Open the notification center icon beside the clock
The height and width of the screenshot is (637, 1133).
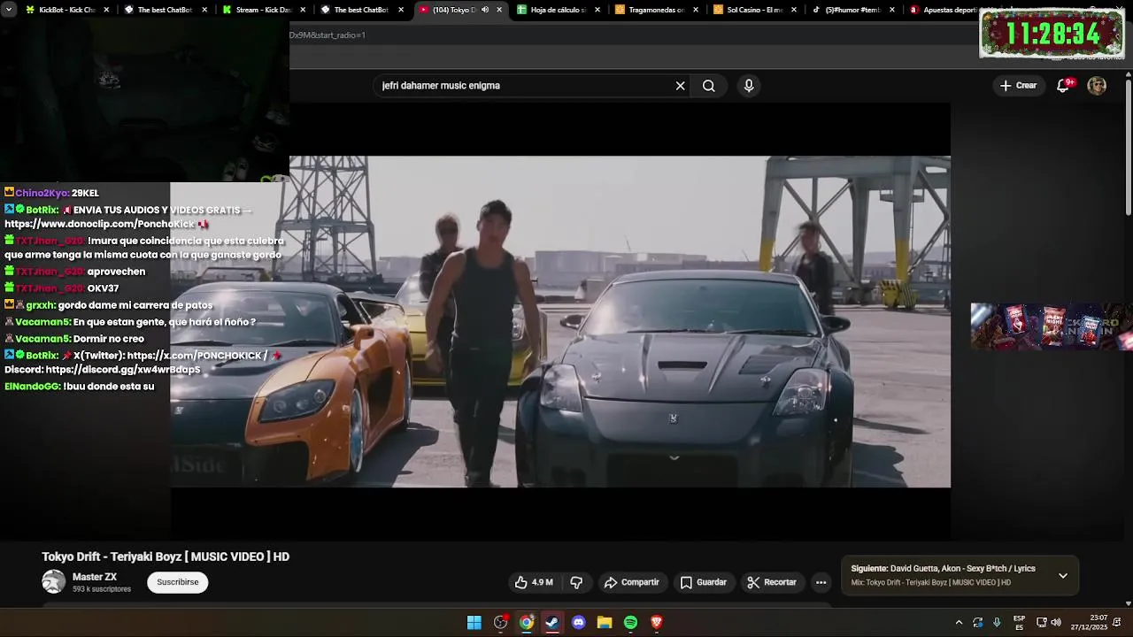pos(1119,623)
